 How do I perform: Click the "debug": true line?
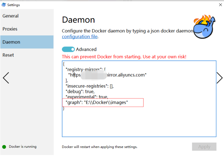click(x=80, y=92)
